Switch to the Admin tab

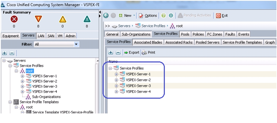pos(71,36)
